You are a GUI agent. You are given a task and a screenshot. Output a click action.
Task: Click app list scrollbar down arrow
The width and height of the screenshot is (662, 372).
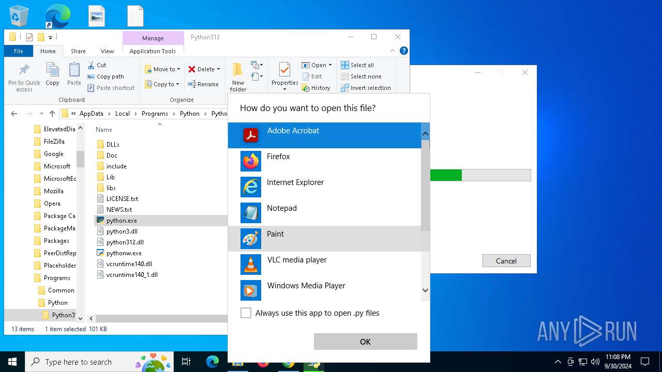point(425,290)
